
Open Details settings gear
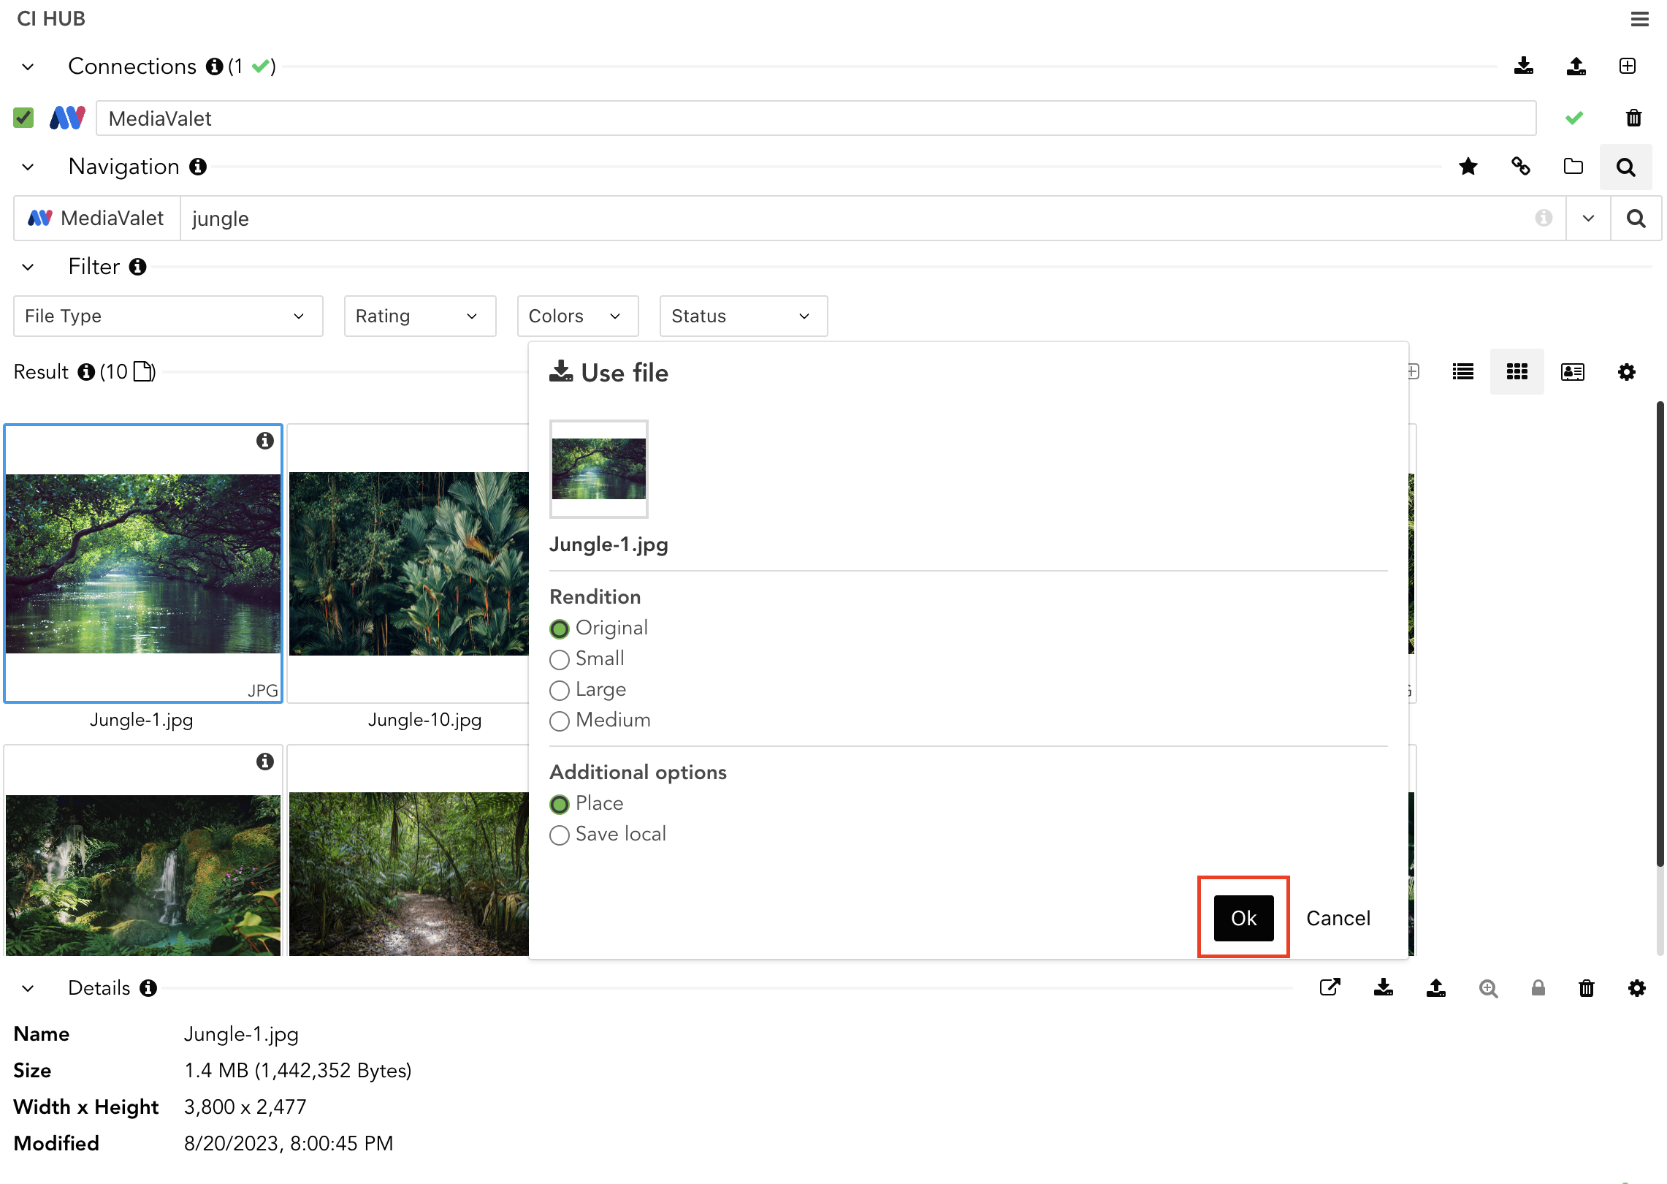coord(1636,988)
